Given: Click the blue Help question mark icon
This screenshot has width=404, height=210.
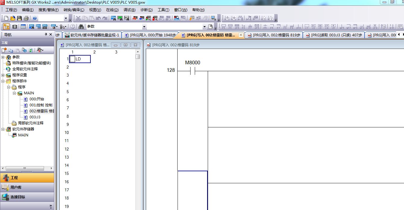Looking at the screenshot, I should pyautogui.click(x=35, y=18).
